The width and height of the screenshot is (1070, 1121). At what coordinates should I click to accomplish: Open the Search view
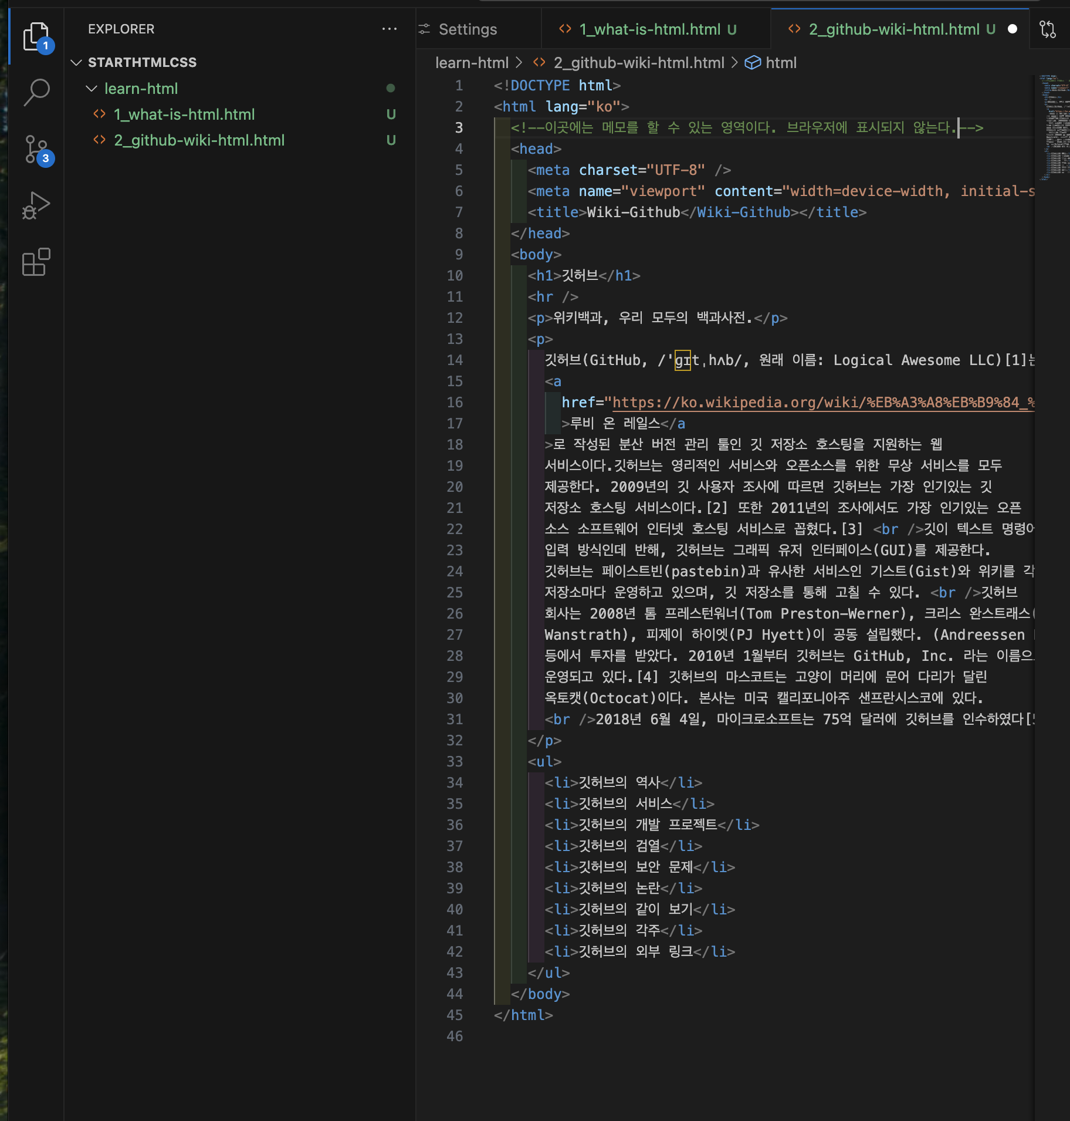click(x=36, y=93)
